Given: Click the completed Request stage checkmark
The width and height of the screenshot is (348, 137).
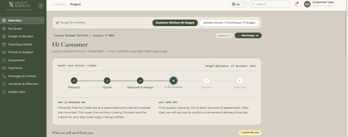Looking at the screenshot, I should [x=74, y=81].
